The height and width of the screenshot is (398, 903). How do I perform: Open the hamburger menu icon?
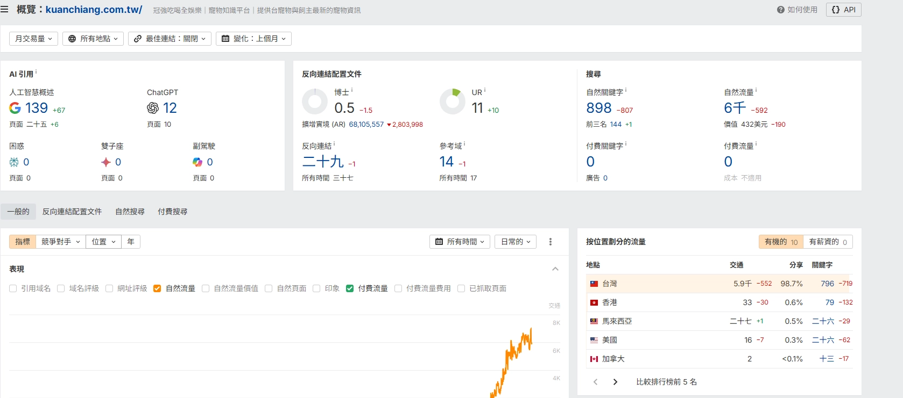pos(5,10)
